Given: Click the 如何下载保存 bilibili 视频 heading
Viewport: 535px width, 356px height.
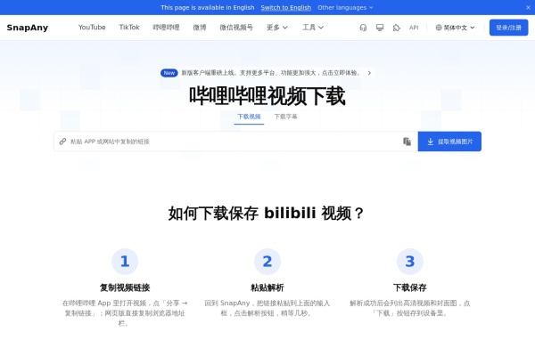Looking at the screenshot, I should click(x=267, y=214).
